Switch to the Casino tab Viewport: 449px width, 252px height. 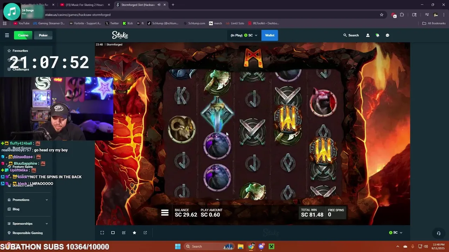23,35
